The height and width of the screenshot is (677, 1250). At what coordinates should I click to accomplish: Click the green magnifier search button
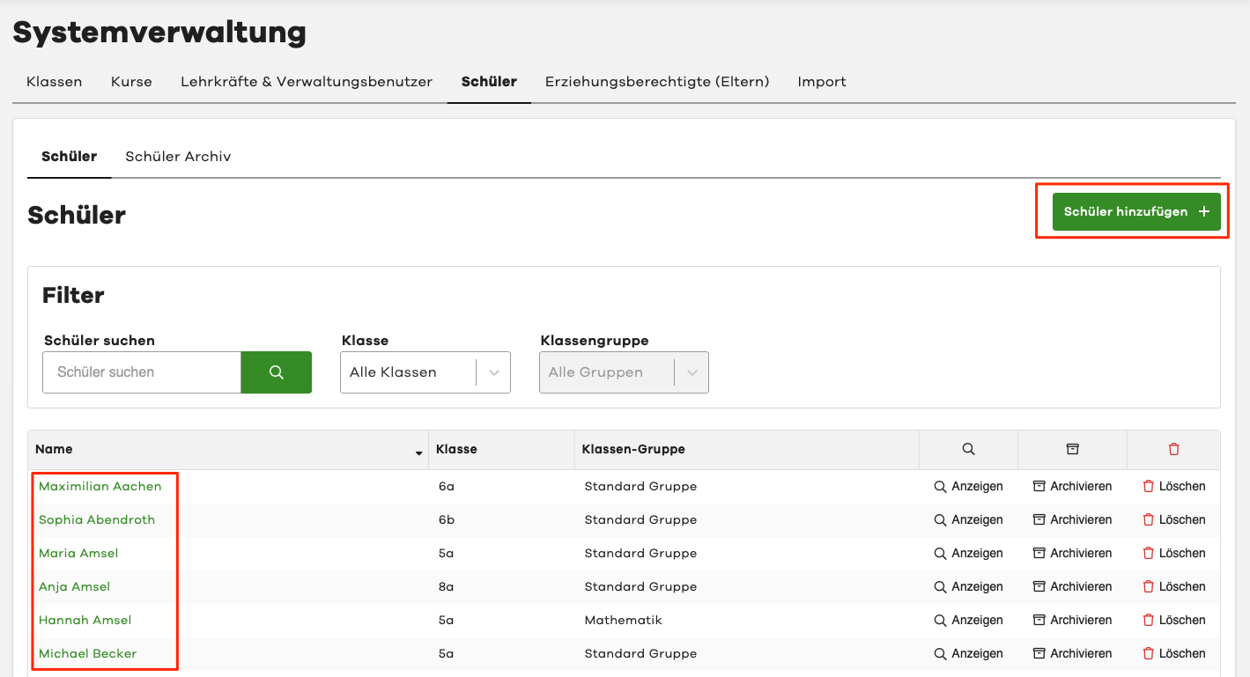tap(276, 372)
